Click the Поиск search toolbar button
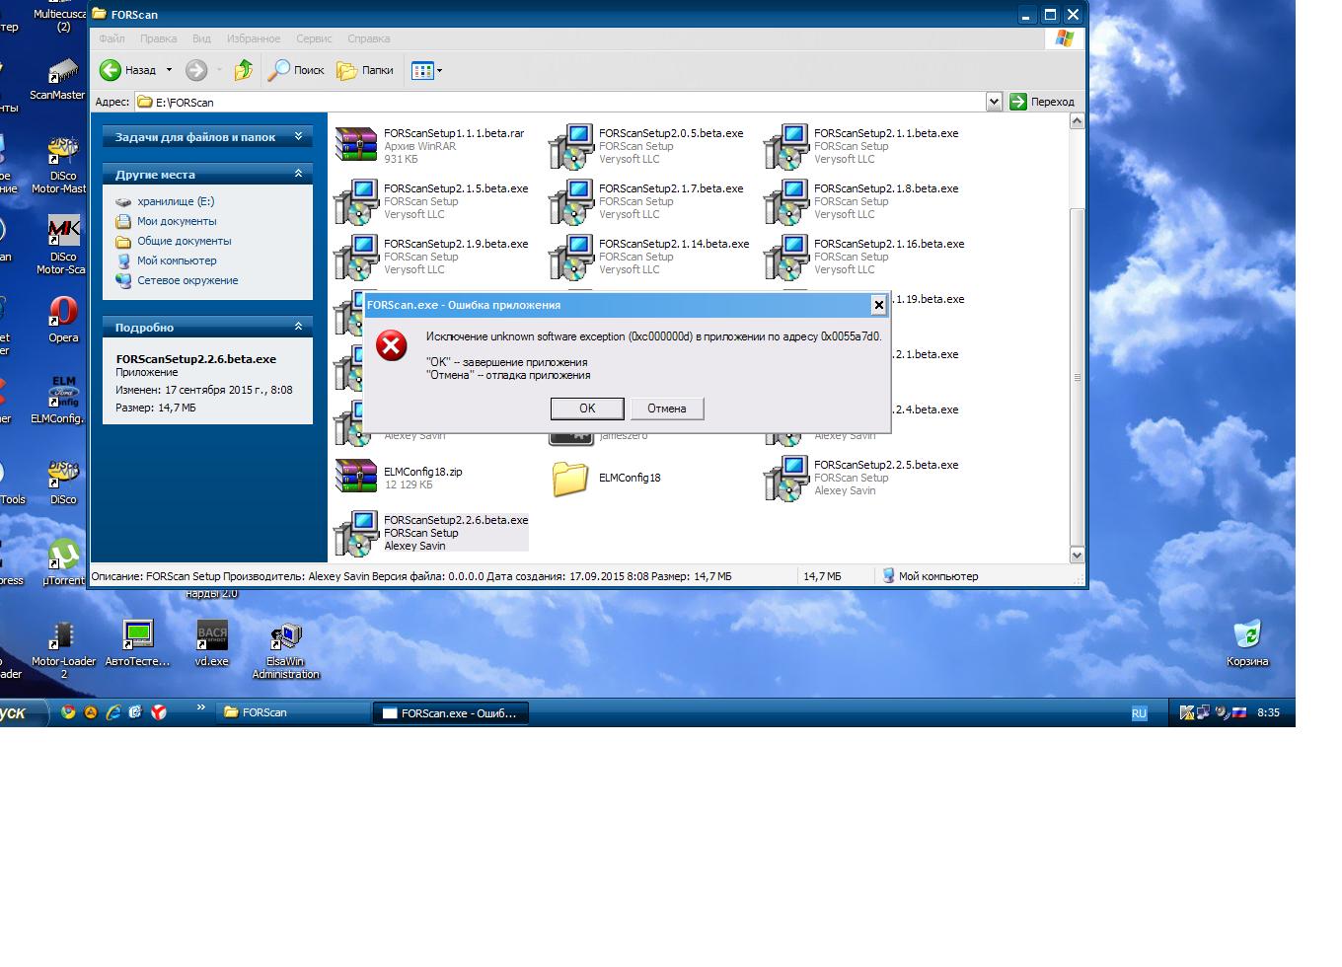This screenshot has width=1342, height=967. tap(296, 70)
